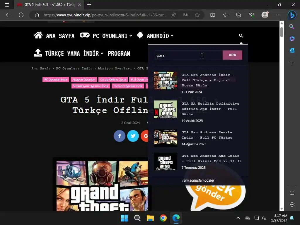The height and width of the screenshot is (225, 300).
Task: Click Aksiyon Oyunları breadcrumb link
Action: [x=115, y=68]
